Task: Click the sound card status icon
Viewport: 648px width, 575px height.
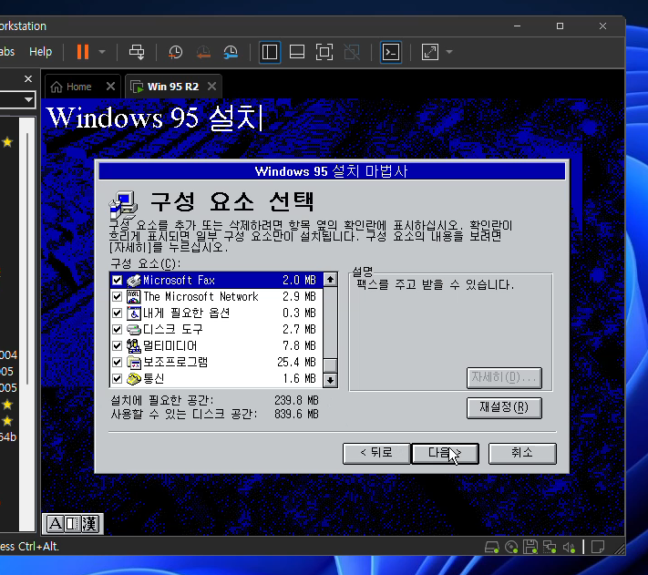Action: (x=569, y=548)
